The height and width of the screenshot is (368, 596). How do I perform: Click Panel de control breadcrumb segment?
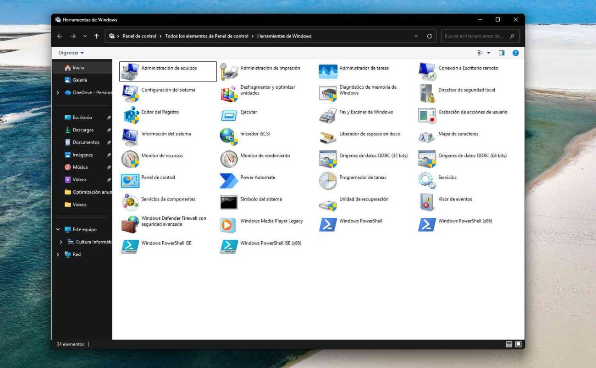(139, 36)
